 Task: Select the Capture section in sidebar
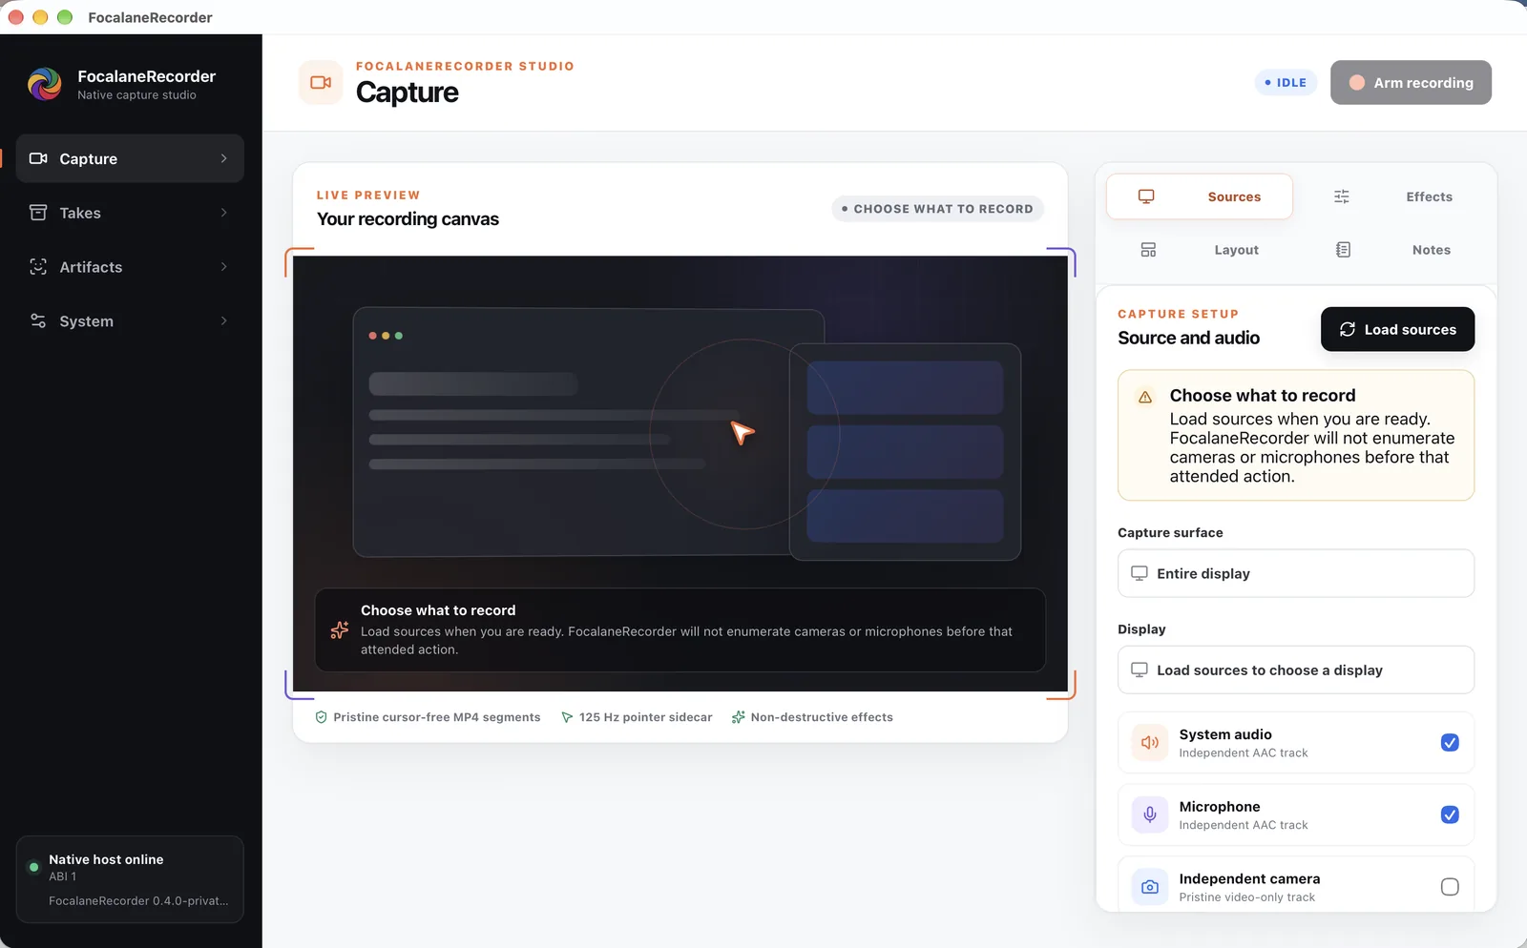pos(130,158)
